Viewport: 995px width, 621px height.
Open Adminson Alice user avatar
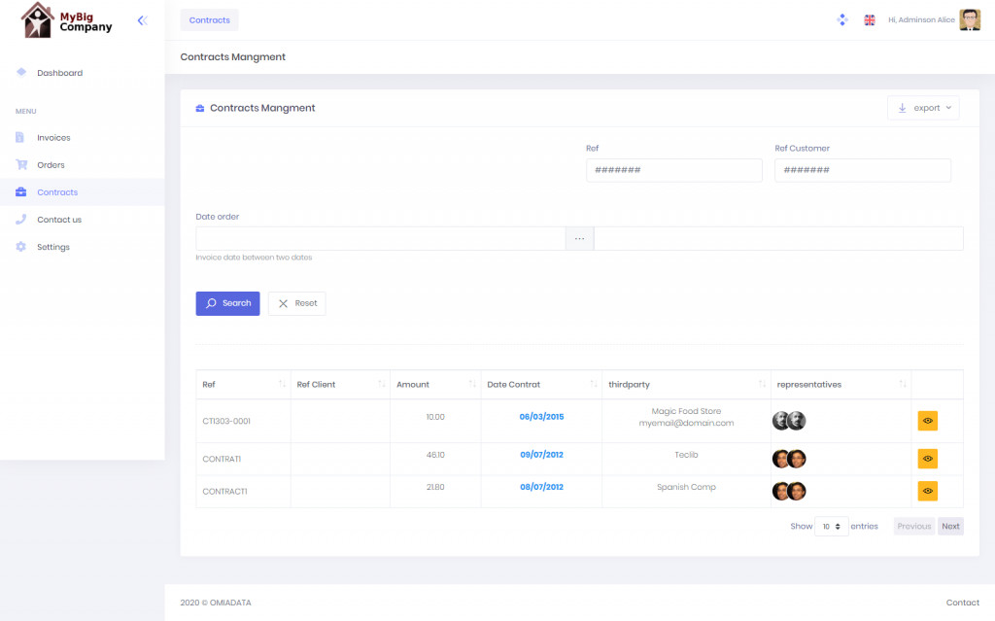(x=970, y=19)
